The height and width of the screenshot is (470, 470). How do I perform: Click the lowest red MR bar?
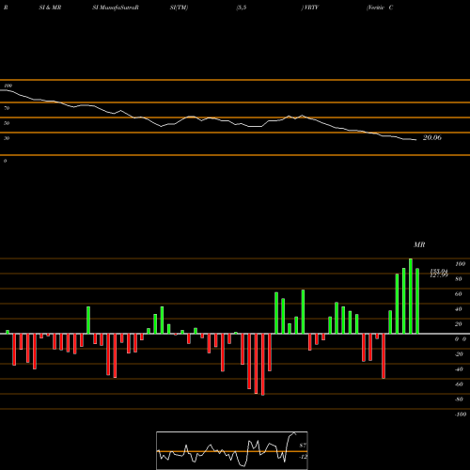pos(262,365)
